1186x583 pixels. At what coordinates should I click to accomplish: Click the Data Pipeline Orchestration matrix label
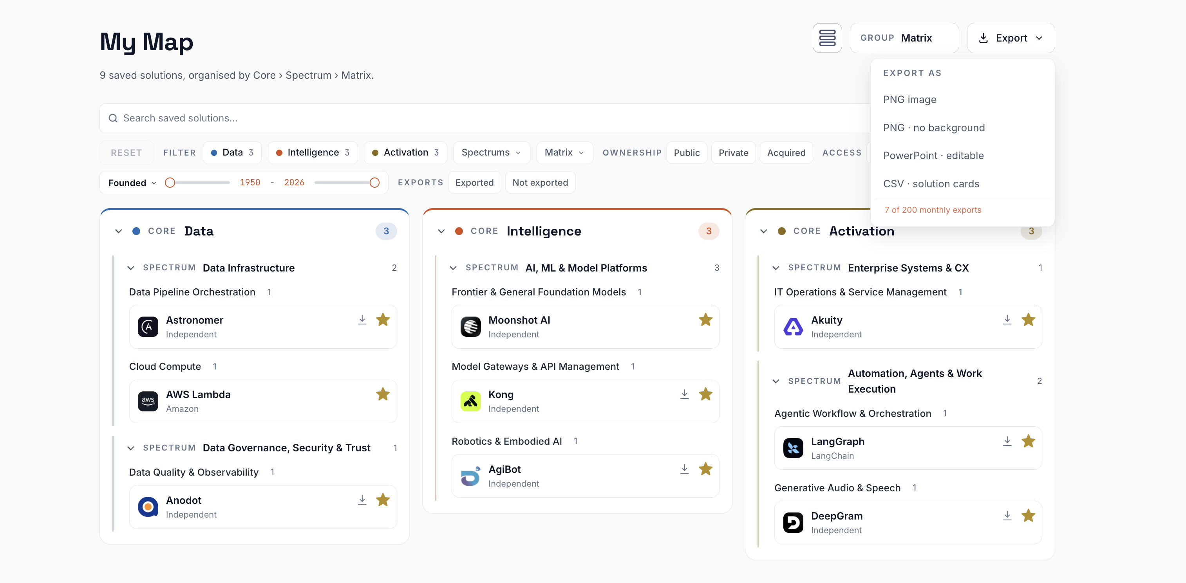point(192,292)
